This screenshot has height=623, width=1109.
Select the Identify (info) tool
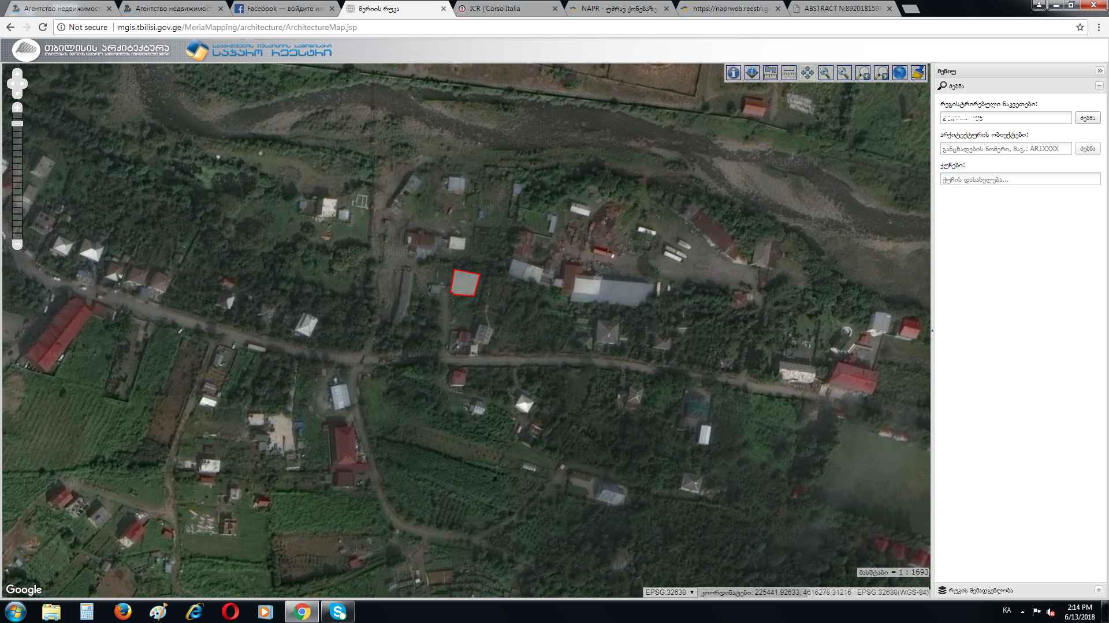click(x=733, y=73)
